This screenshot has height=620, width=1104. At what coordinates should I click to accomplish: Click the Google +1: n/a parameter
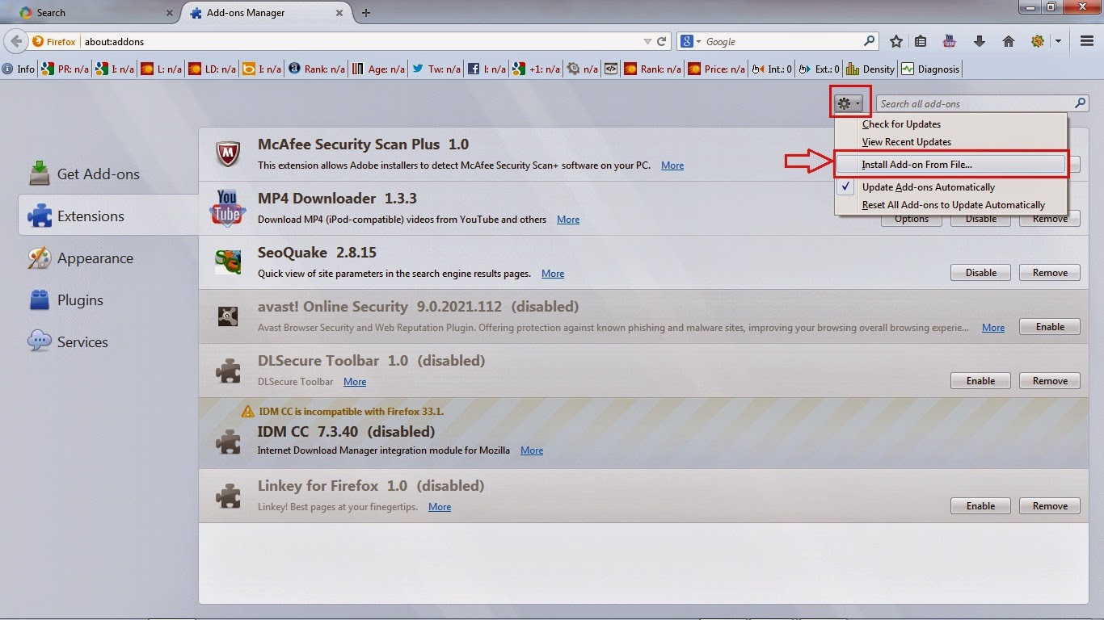537,69
